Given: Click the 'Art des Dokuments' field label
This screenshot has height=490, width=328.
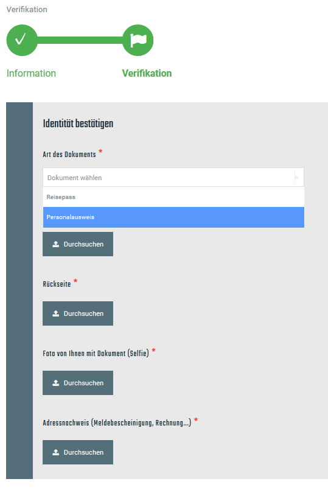Looking at the screenshot, I should point(69,155).
